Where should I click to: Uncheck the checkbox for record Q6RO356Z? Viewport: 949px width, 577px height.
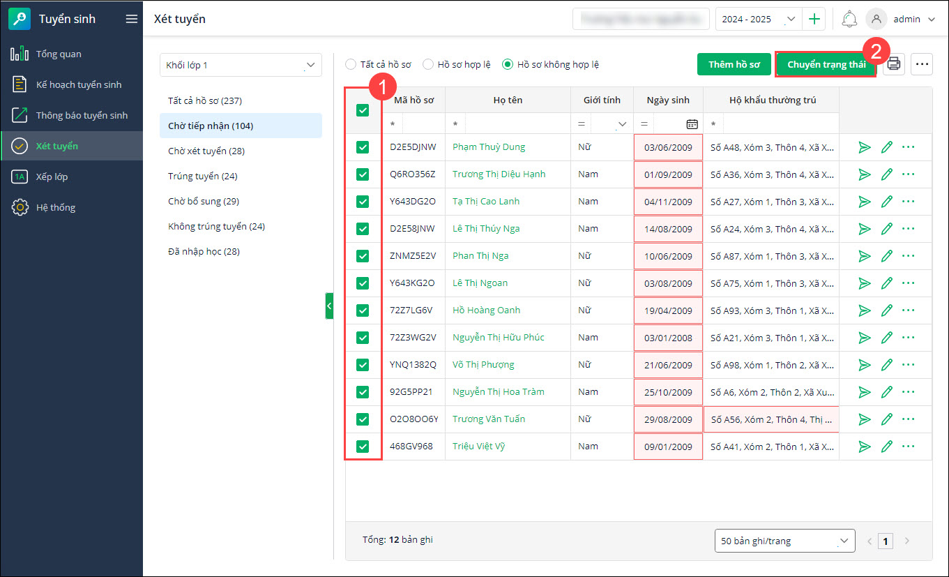pyautogui.click(x=363, y=174)
